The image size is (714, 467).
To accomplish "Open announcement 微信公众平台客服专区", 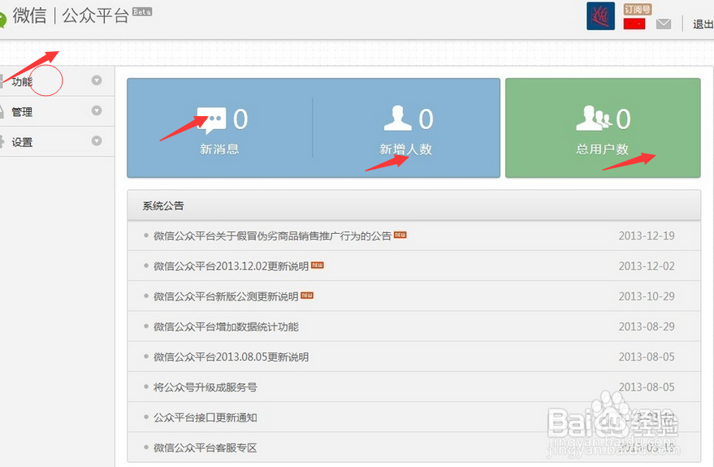I will coord(205,448).
